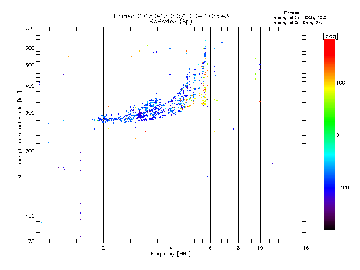Click the colorbar tick label '-100'
This screenshot has width=360, height=270.
click(342, 188)
